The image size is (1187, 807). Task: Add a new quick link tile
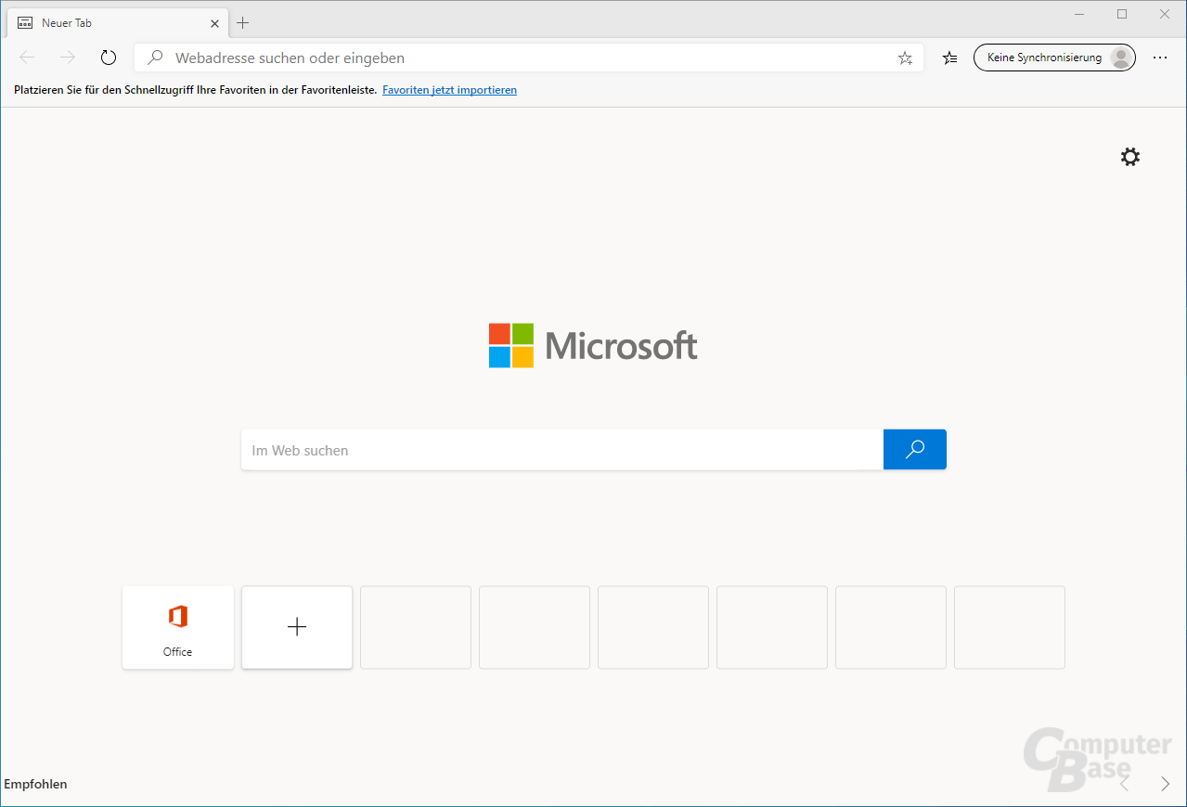296,627
